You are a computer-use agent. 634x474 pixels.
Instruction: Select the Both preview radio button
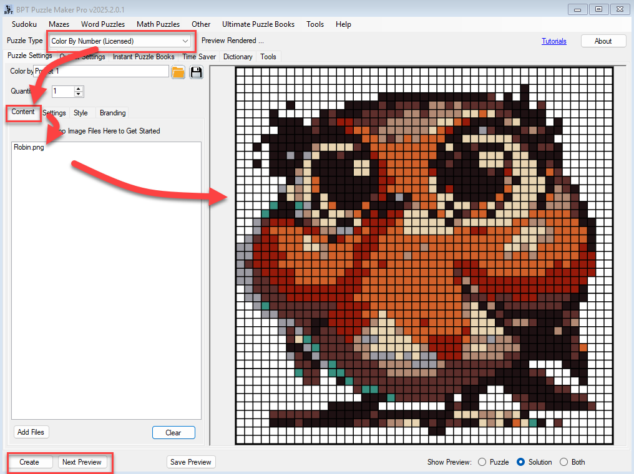pos(563,462)
